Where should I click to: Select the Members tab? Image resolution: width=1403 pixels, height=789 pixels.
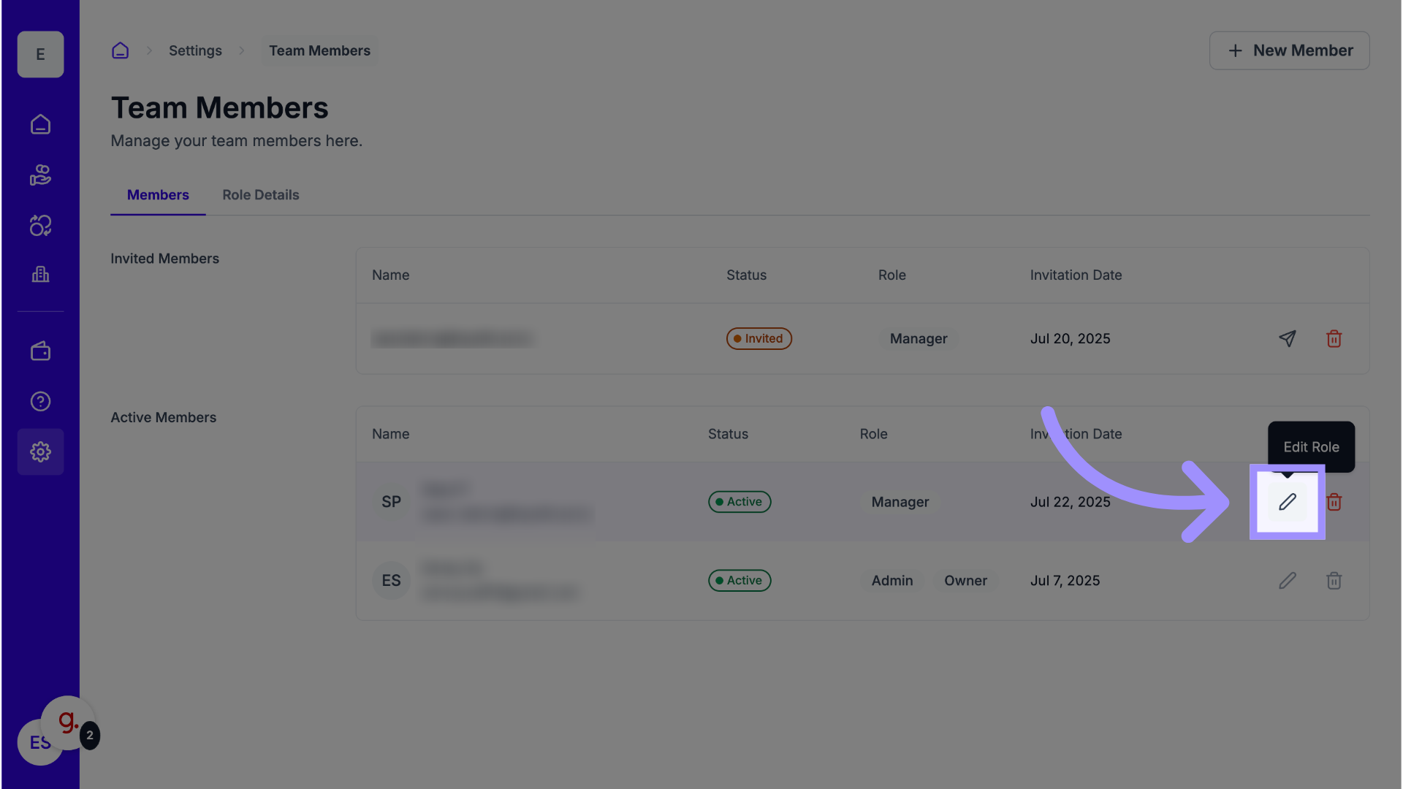click(x=158, y=195)
